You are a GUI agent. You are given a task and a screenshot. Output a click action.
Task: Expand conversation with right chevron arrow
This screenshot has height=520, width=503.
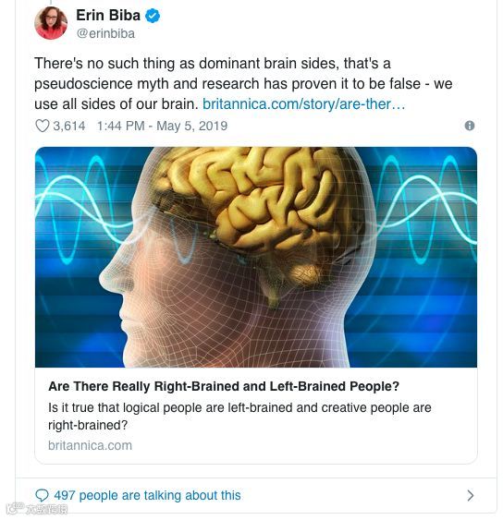470,495
